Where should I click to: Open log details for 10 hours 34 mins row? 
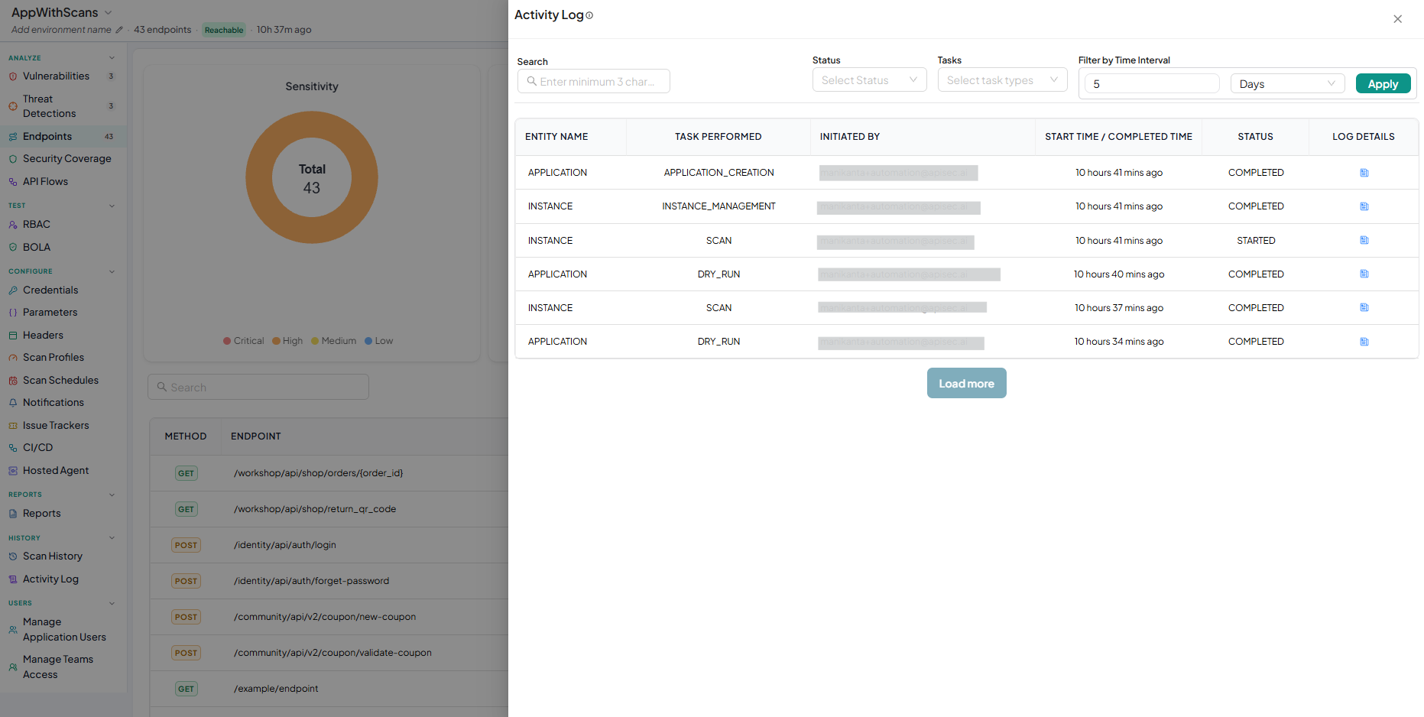tap(1364, 342)
